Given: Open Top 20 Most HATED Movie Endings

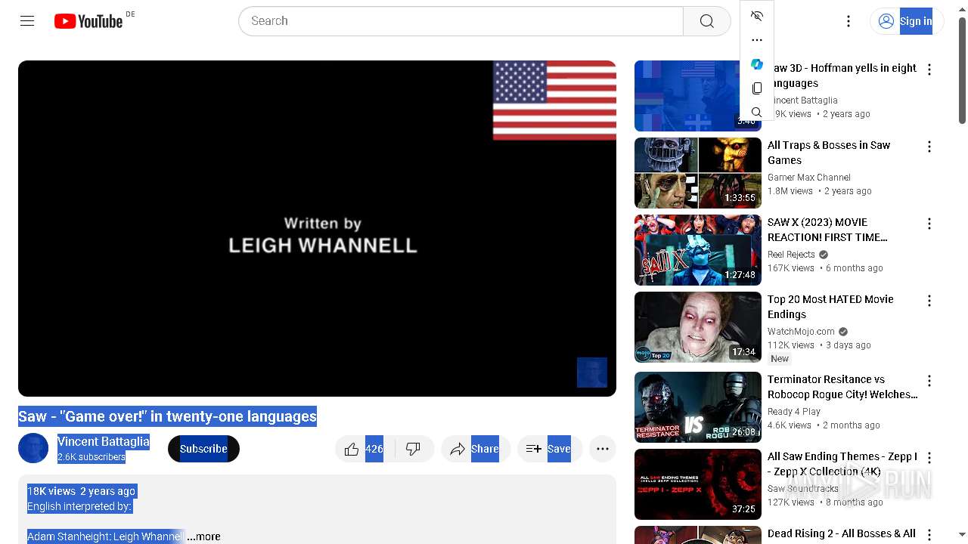Looking at the screenshot, I should tap(830, 307).
